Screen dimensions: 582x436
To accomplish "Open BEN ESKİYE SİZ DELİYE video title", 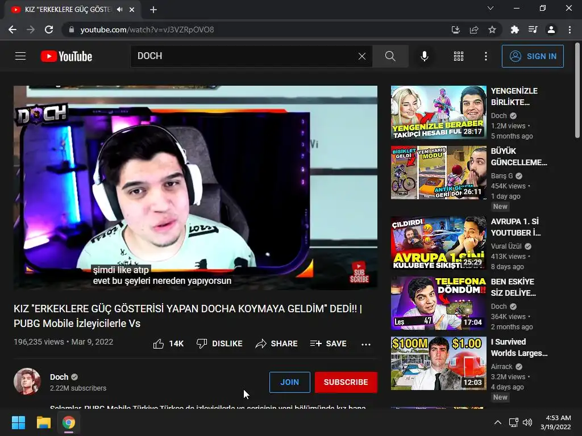I will (513, 287).
